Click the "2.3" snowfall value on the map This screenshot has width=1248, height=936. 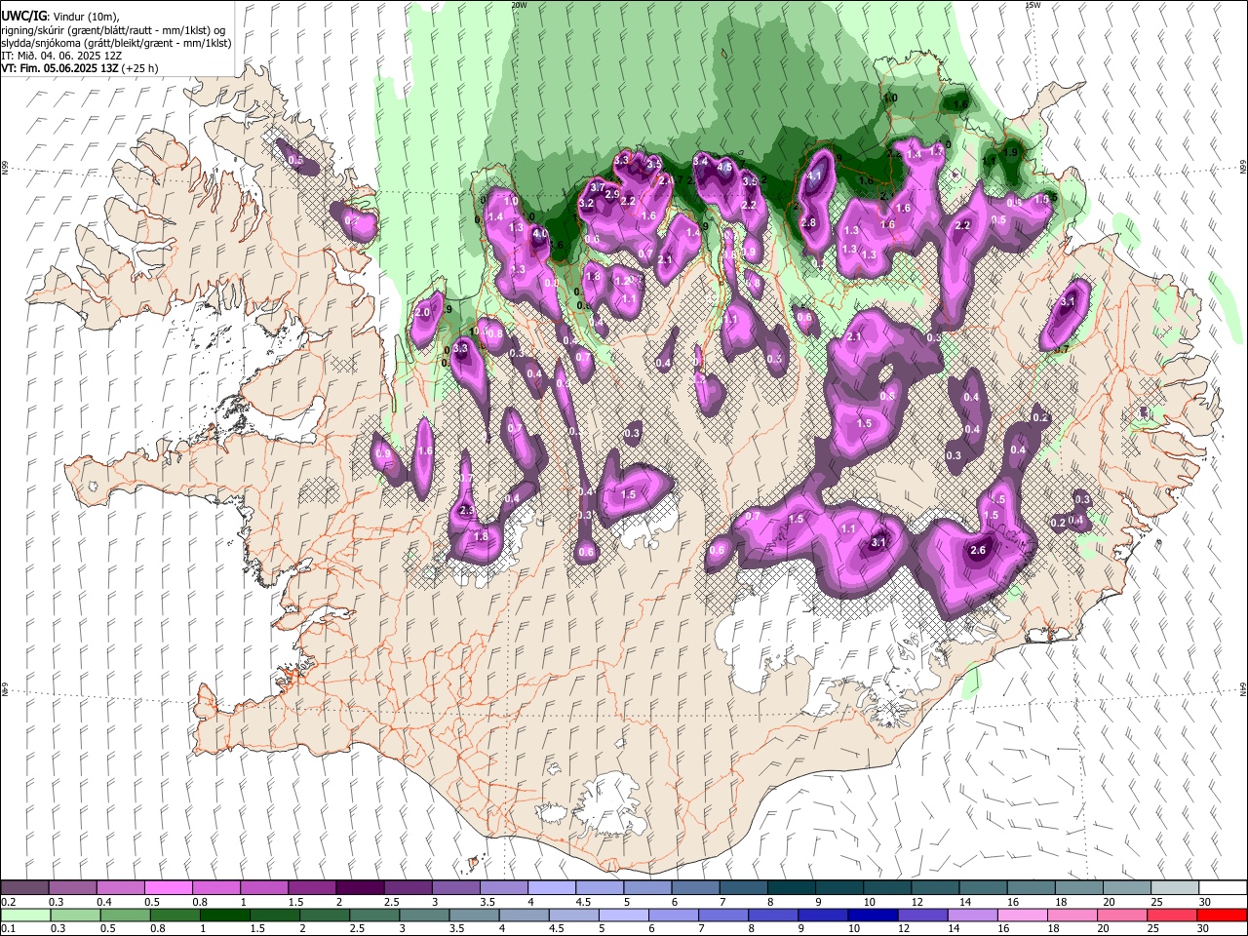click(466, 511)
